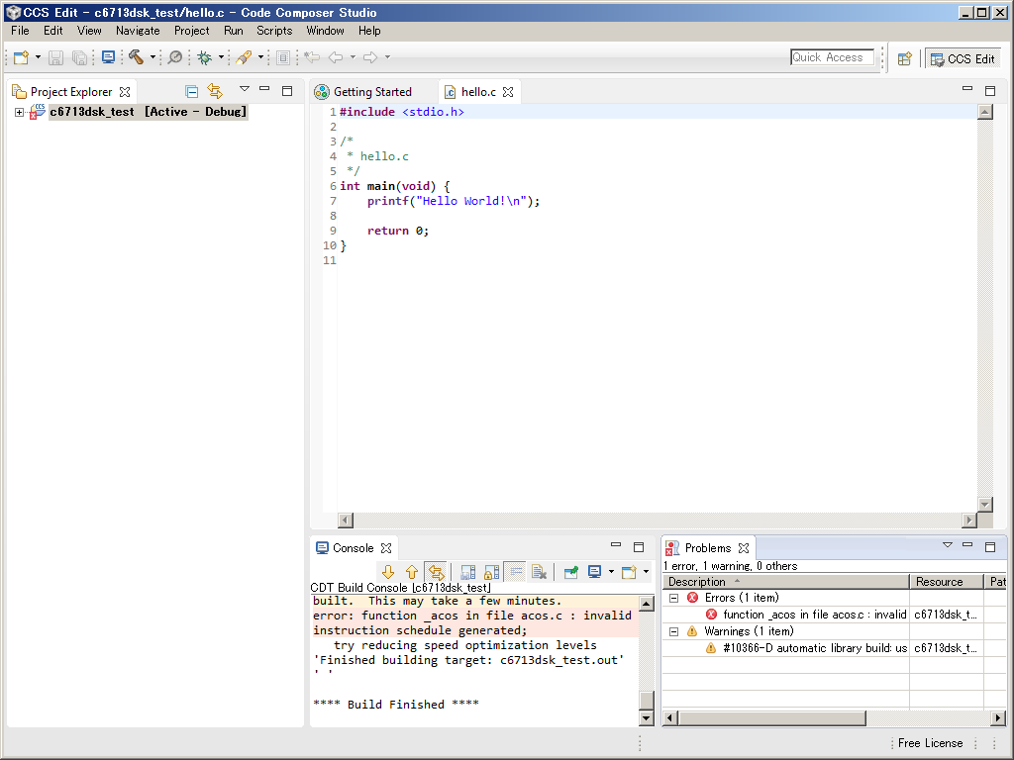Click Collapse All in Project Explorer
Image resolution: width=1014 pixels, height=760 pixels.
pos(191,91)
